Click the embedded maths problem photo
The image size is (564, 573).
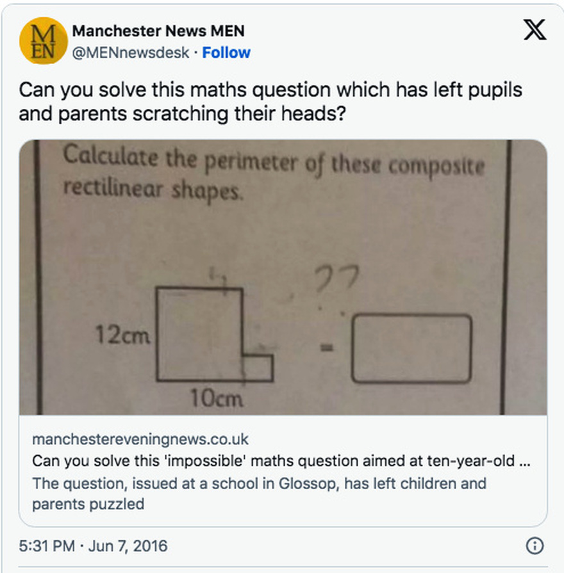pos(282,278)
